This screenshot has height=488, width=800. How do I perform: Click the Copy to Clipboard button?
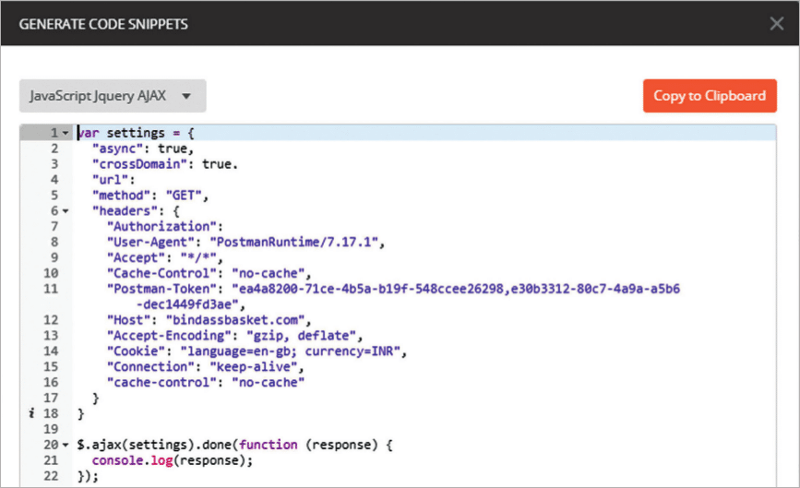coord(709,96)
